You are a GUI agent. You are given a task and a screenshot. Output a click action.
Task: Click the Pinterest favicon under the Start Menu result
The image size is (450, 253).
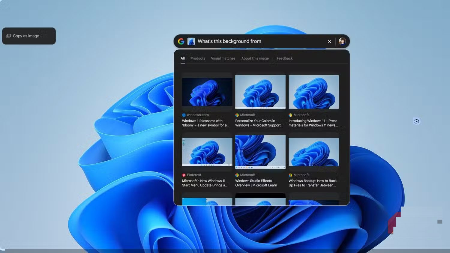point(184,175)
